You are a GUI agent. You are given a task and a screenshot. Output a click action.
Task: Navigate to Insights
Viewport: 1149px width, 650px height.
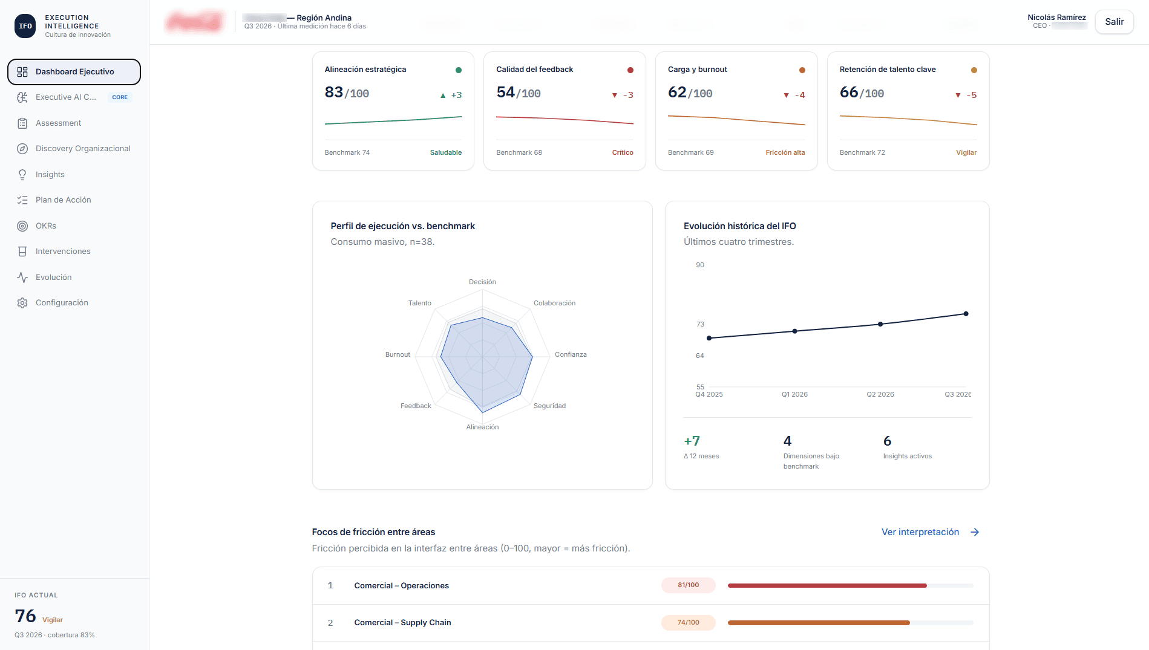74,175
